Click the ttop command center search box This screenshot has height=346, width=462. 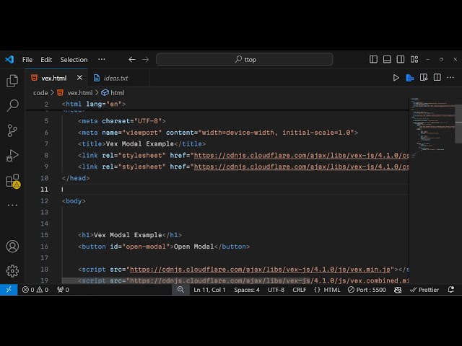[x=245, y=60]
